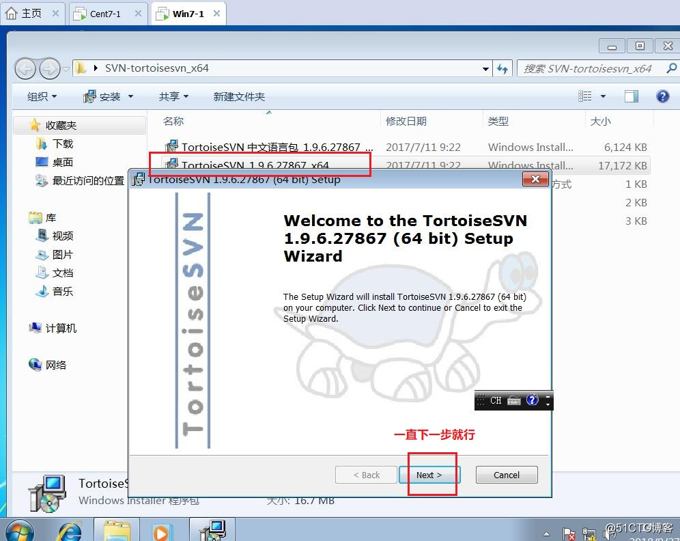Image resolution: width=680 pixels, height=541 pixels.
Task: Click the language bar keyboard icon
Action: pos(514,400)
